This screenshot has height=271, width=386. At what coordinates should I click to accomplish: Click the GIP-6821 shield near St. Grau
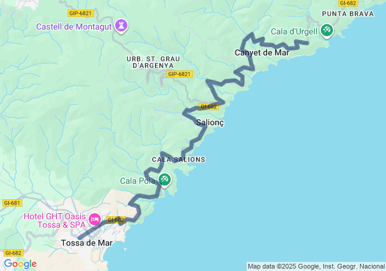(180, 74)
